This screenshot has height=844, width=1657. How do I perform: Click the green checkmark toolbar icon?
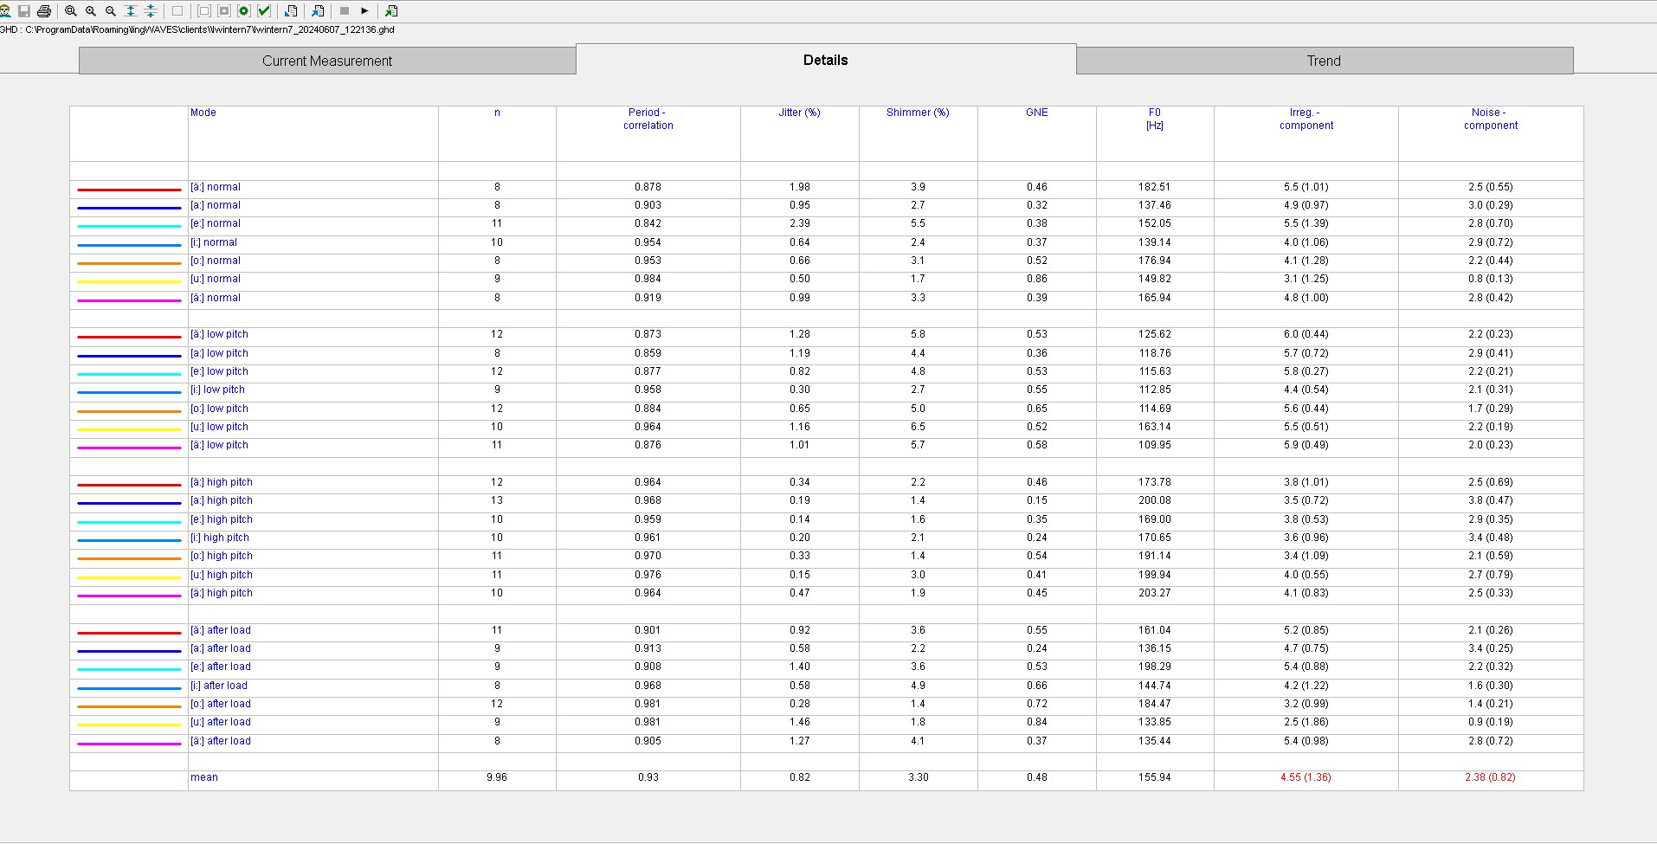pos(264,11)
